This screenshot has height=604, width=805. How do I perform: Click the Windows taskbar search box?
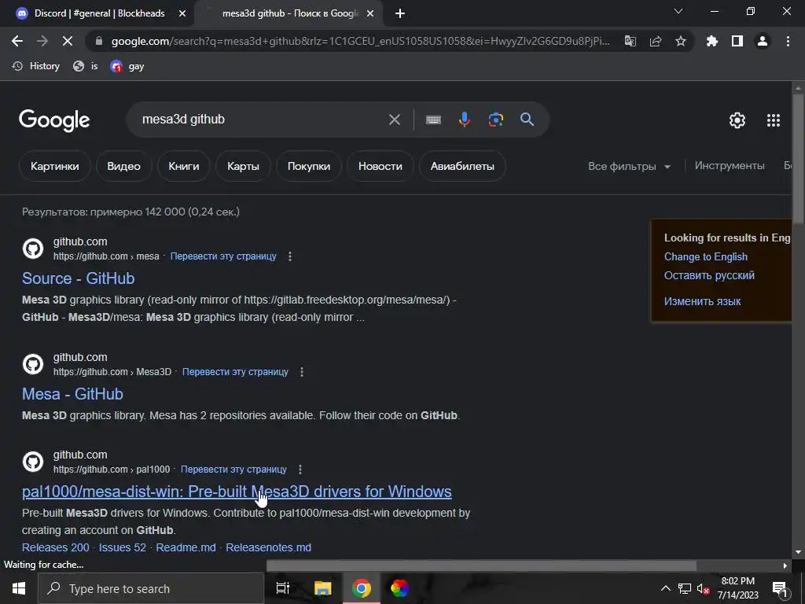pyautogui.click(x=151, y=588)
